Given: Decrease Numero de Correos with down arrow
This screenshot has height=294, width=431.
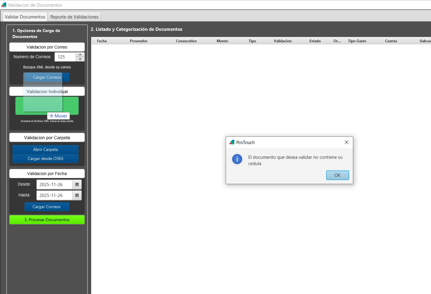Looking at the screenshot, I should coord(80,59).
